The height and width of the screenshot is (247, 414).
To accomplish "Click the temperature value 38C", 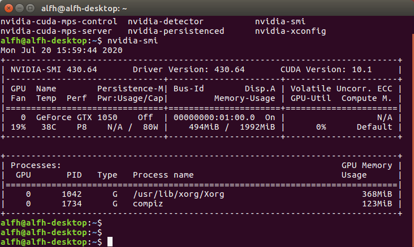I will [49, 127].
